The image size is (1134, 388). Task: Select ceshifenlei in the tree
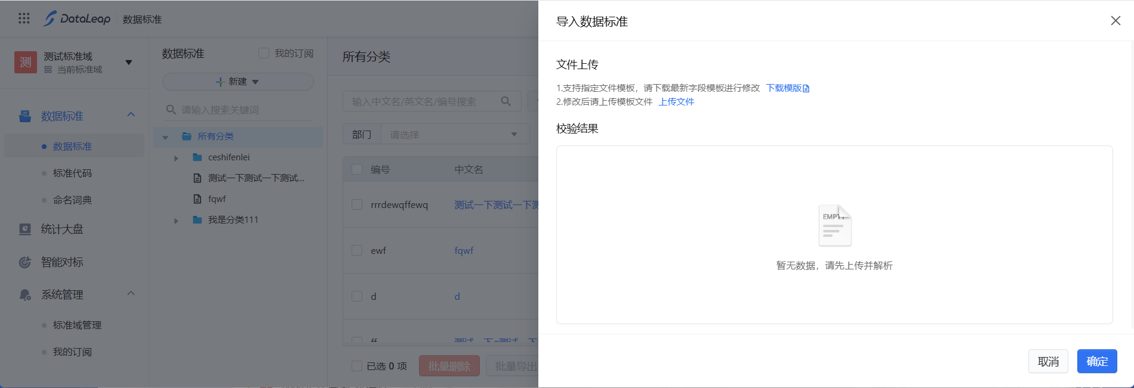(229, 157)
